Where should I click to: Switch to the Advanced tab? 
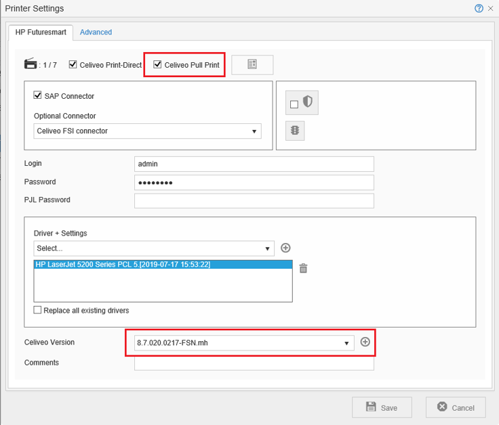(96, 32)
